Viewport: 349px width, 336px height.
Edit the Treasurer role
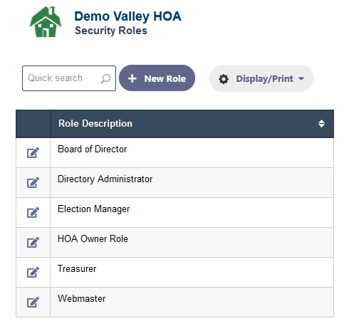click(33, 273)
